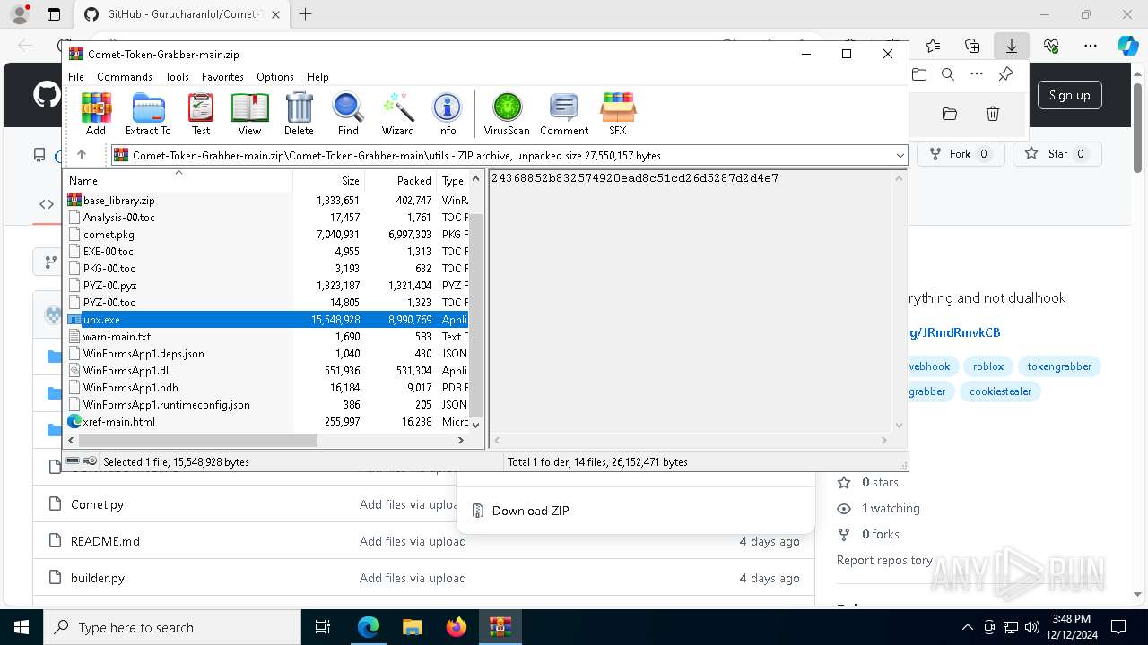Open Edge downloads toolbar icon

click(1011, 45)
